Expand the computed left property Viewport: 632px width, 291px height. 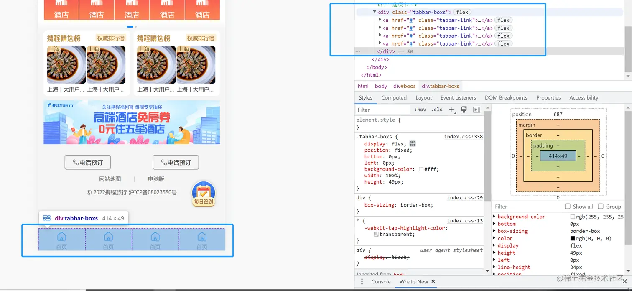pos(494,260)
